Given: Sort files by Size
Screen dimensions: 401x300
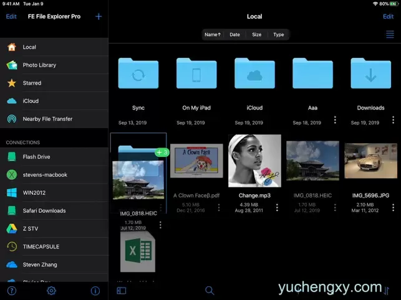Looking at the screenshot, I should pos(257,34).
